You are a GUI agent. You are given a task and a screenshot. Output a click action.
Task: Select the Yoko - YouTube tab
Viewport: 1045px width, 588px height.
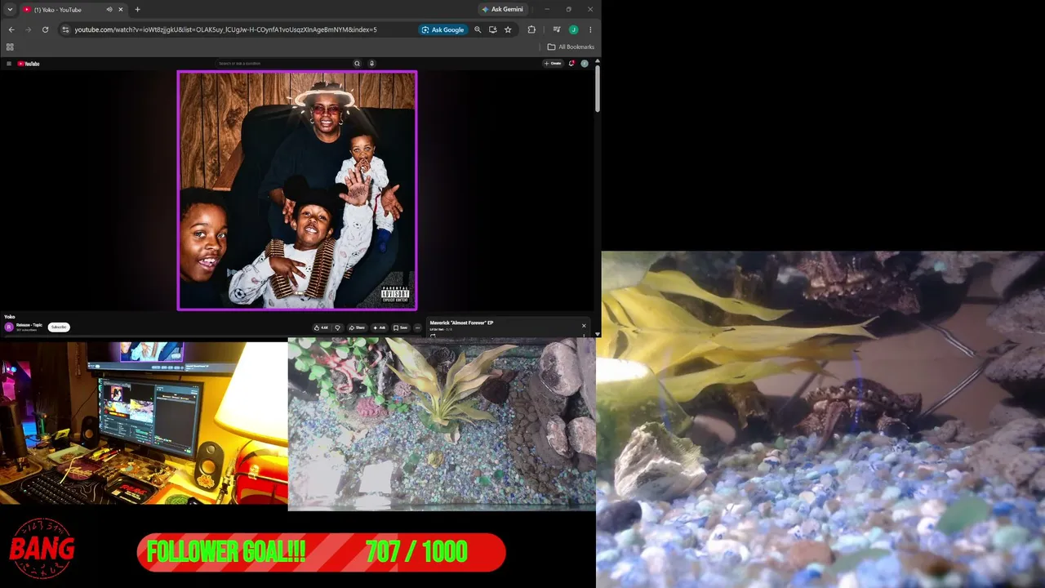coord(72,10)
